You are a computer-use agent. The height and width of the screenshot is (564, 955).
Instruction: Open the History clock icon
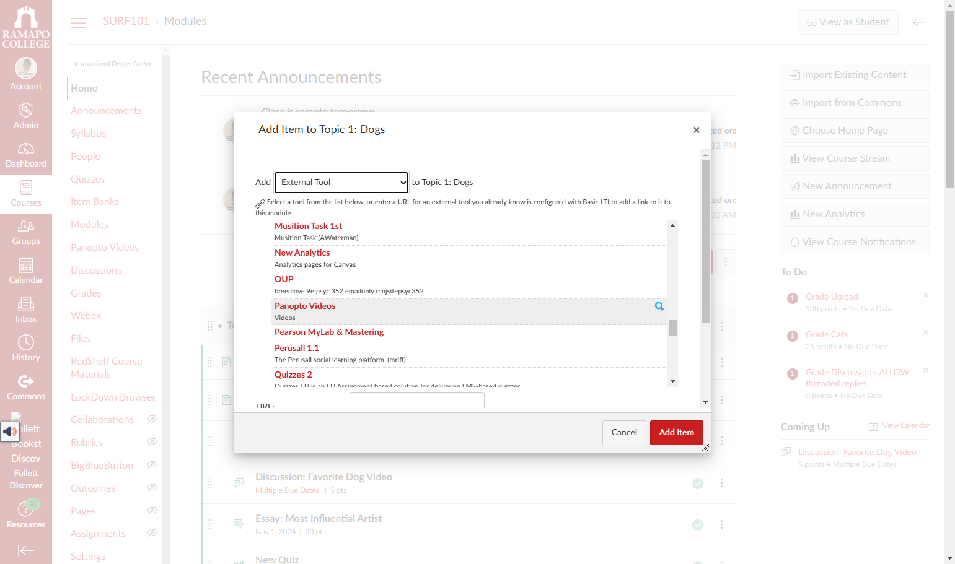[x=26, y=349]
